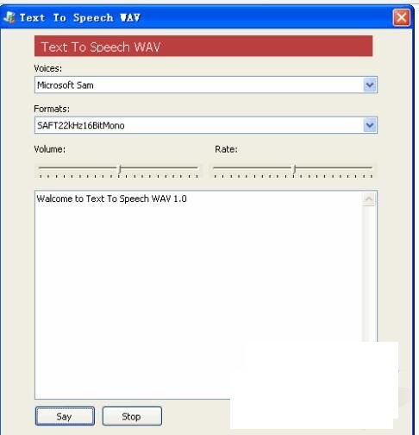Screen dimensions: 419x435
Task: Click the 'Walcome to Text To Speech WAV 1.0' text
Action: point(112,199)
